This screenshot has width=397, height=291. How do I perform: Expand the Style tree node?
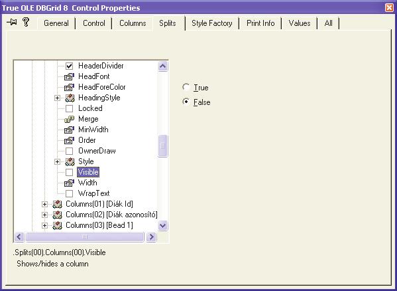click(58, 161)
